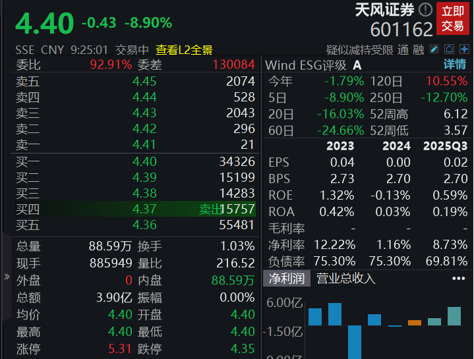Click the tallest negative blue profit bar
474x359 pixels.
point(355,341)
